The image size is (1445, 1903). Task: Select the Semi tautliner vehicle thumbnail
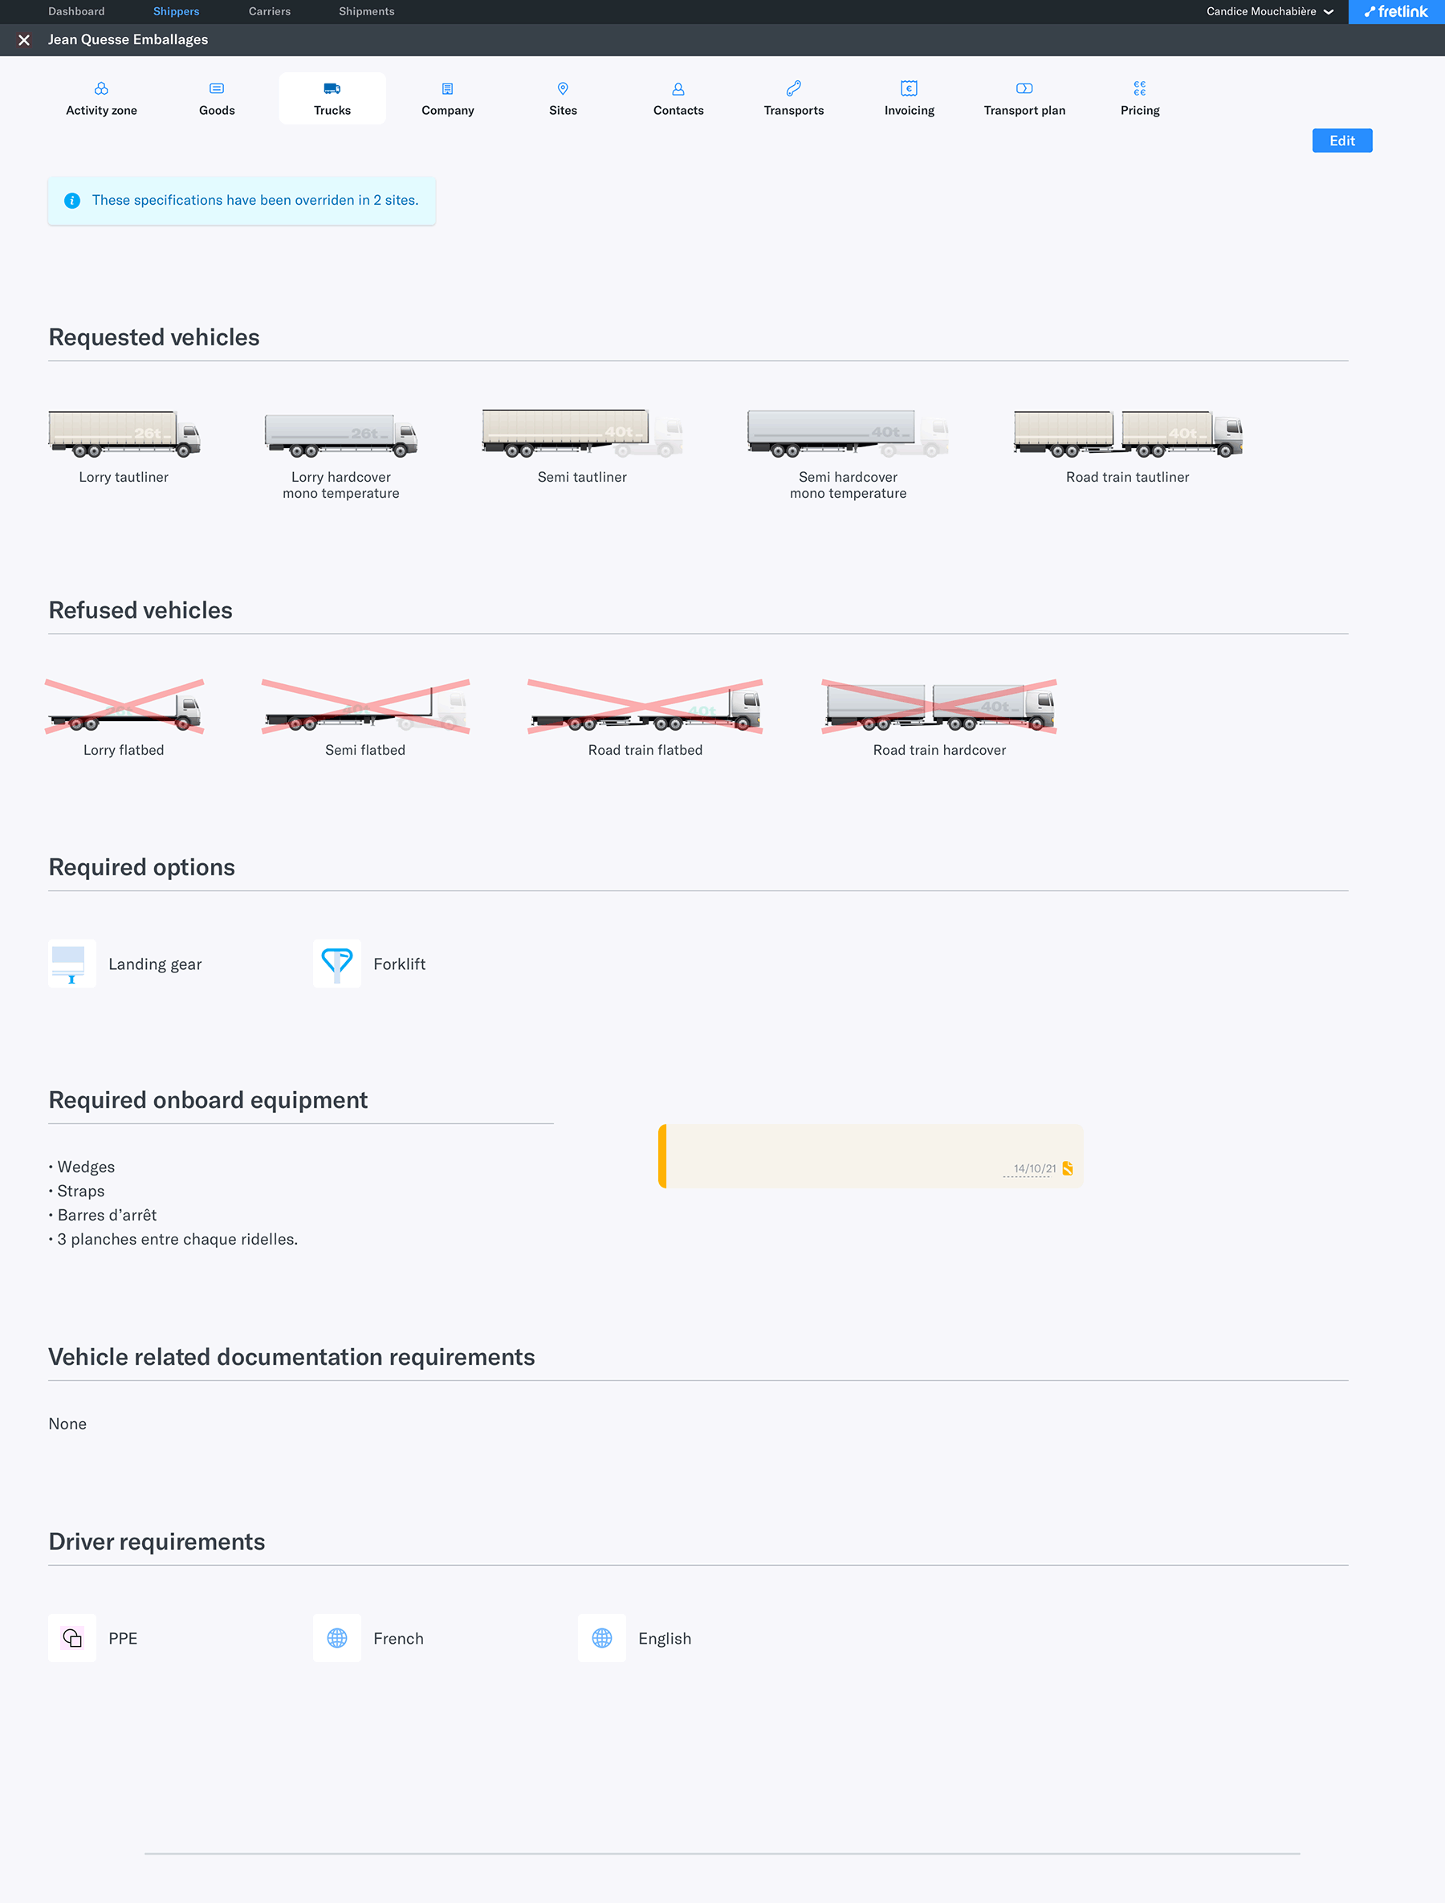pos(582,433)
